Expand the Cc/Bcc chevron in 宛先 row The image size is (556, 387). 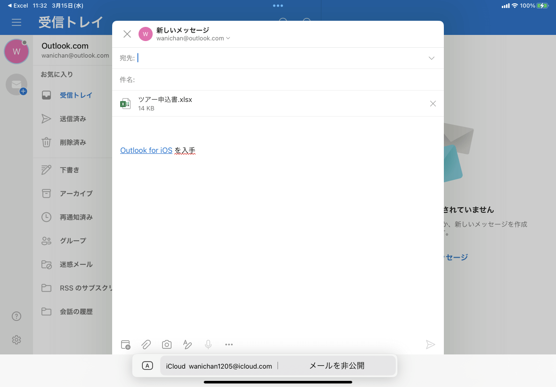click(x=432, y=58)
